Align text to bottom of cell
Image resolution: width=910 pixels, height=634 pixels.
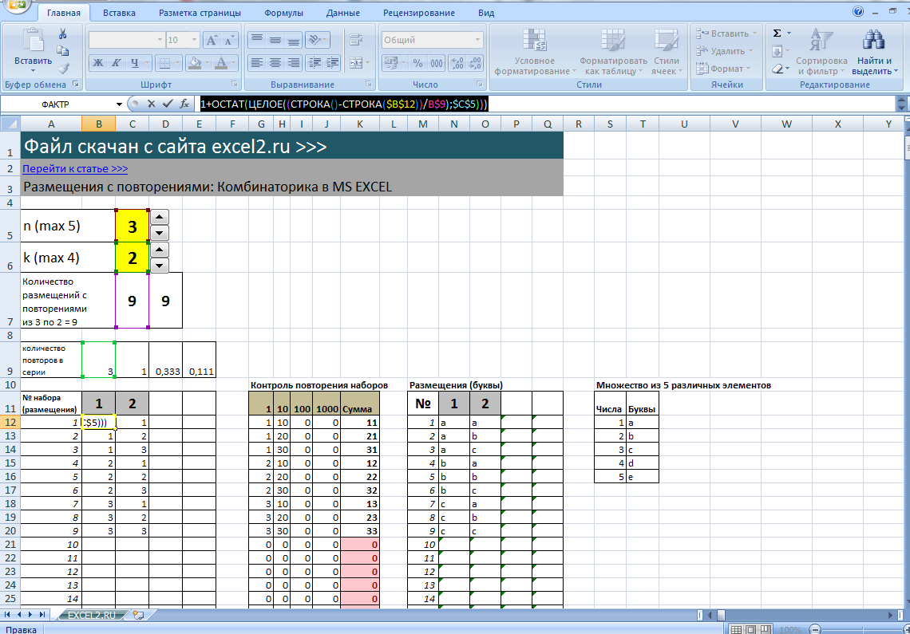[x=295, y=40]
